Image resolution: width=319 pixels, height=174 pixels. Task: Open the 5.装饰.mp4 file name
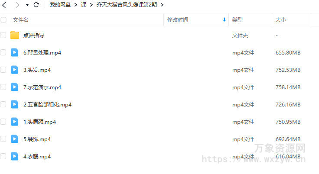pos(37,139)
